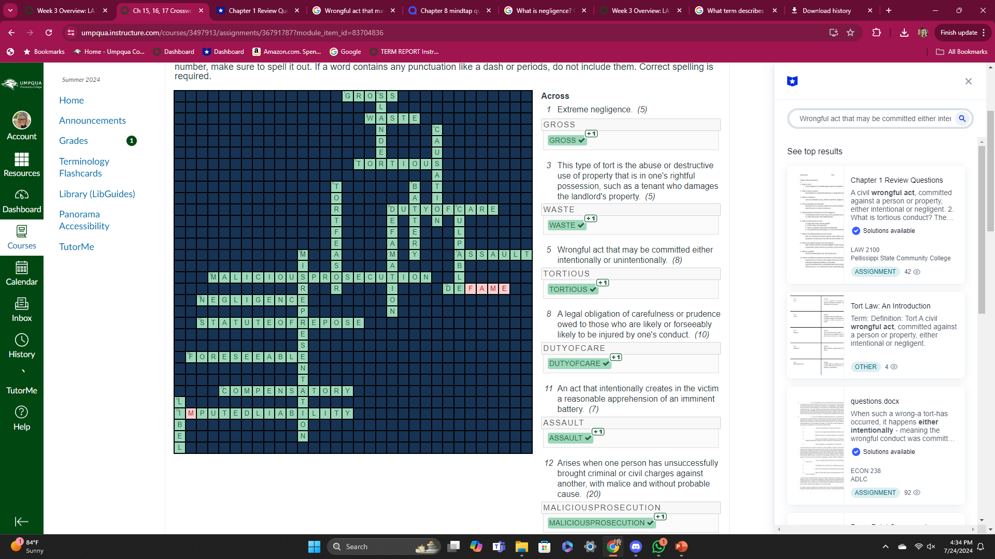The image size is (995, 559).
Task: Open the Canvas Calendar
Action: point(22,273)
